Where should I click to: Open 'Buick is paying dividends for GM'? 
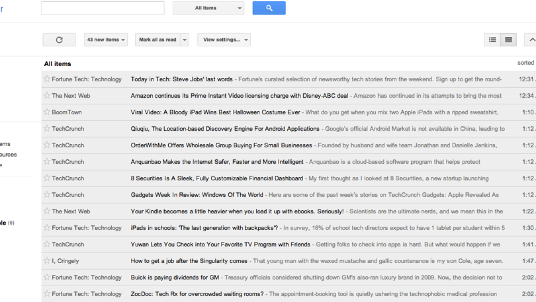175,277
